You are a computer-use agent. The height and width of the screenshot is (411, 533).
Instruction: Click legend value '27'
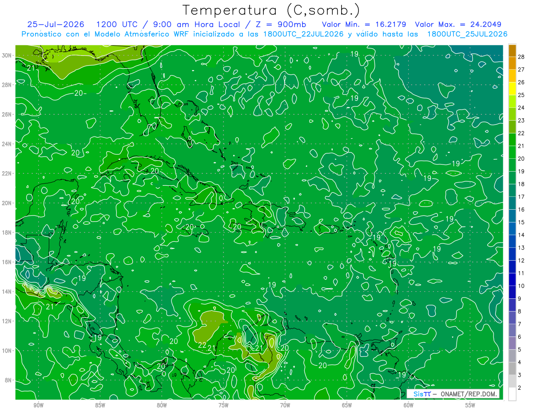point(521,70)
